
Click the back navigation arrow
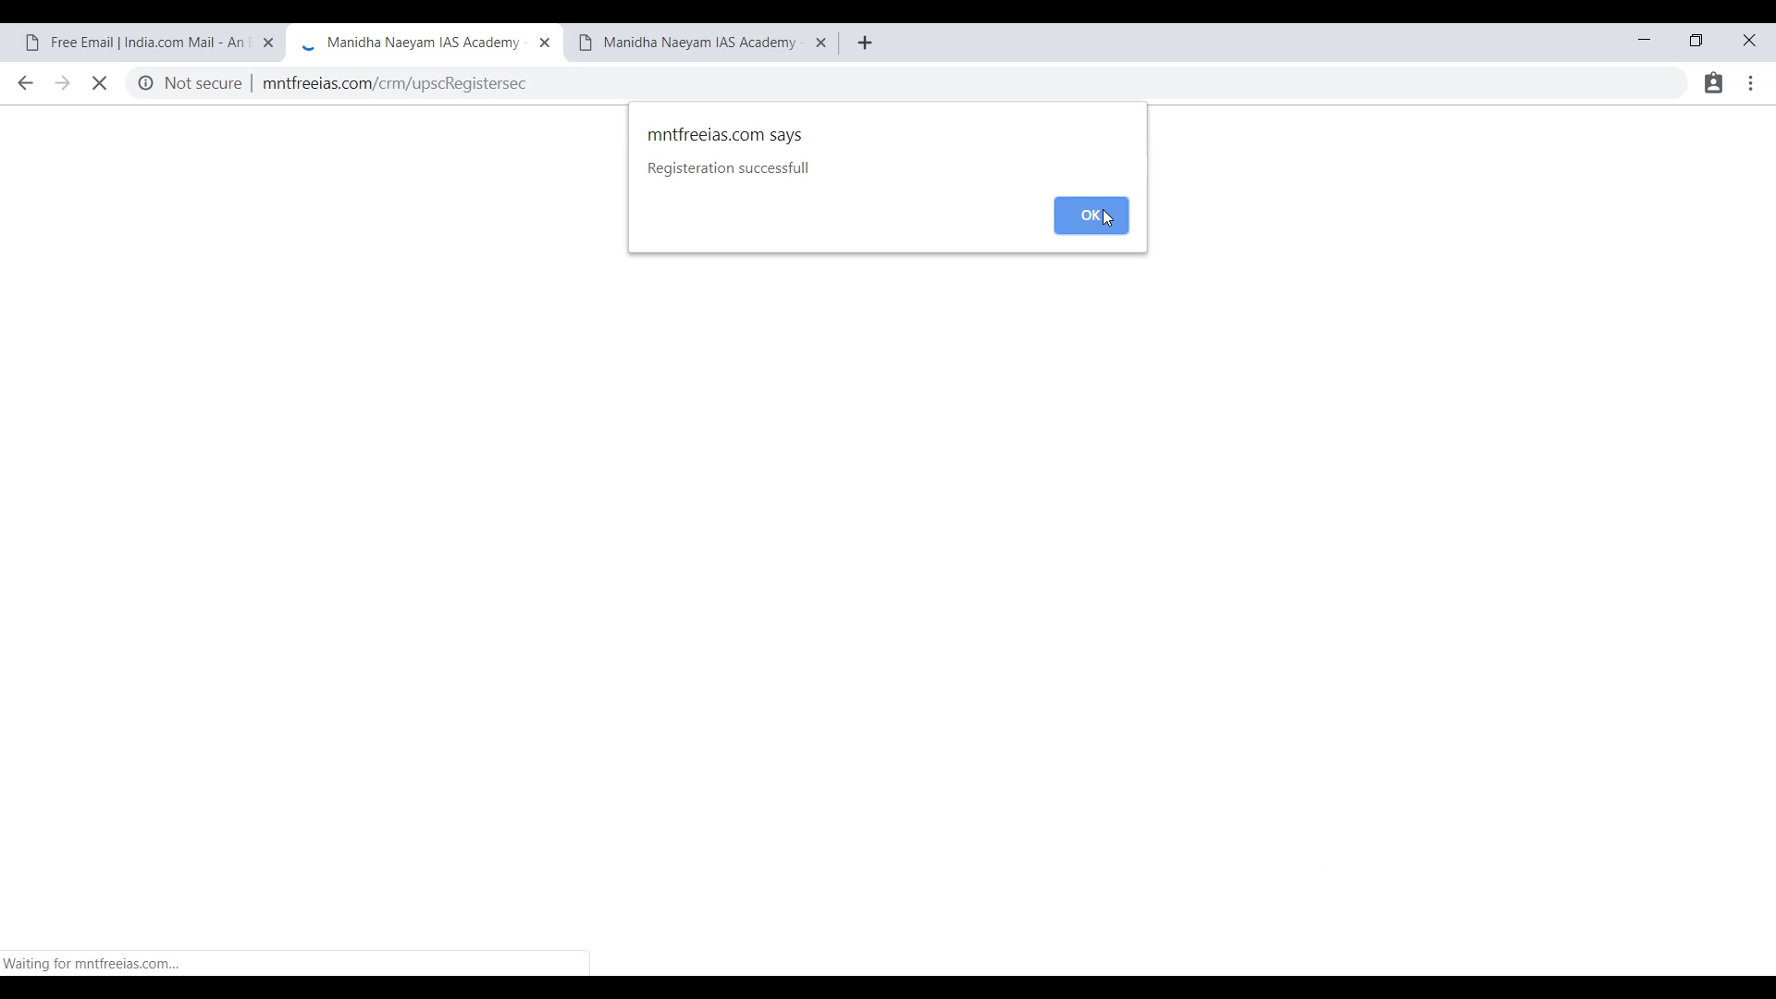click(26, 83)
